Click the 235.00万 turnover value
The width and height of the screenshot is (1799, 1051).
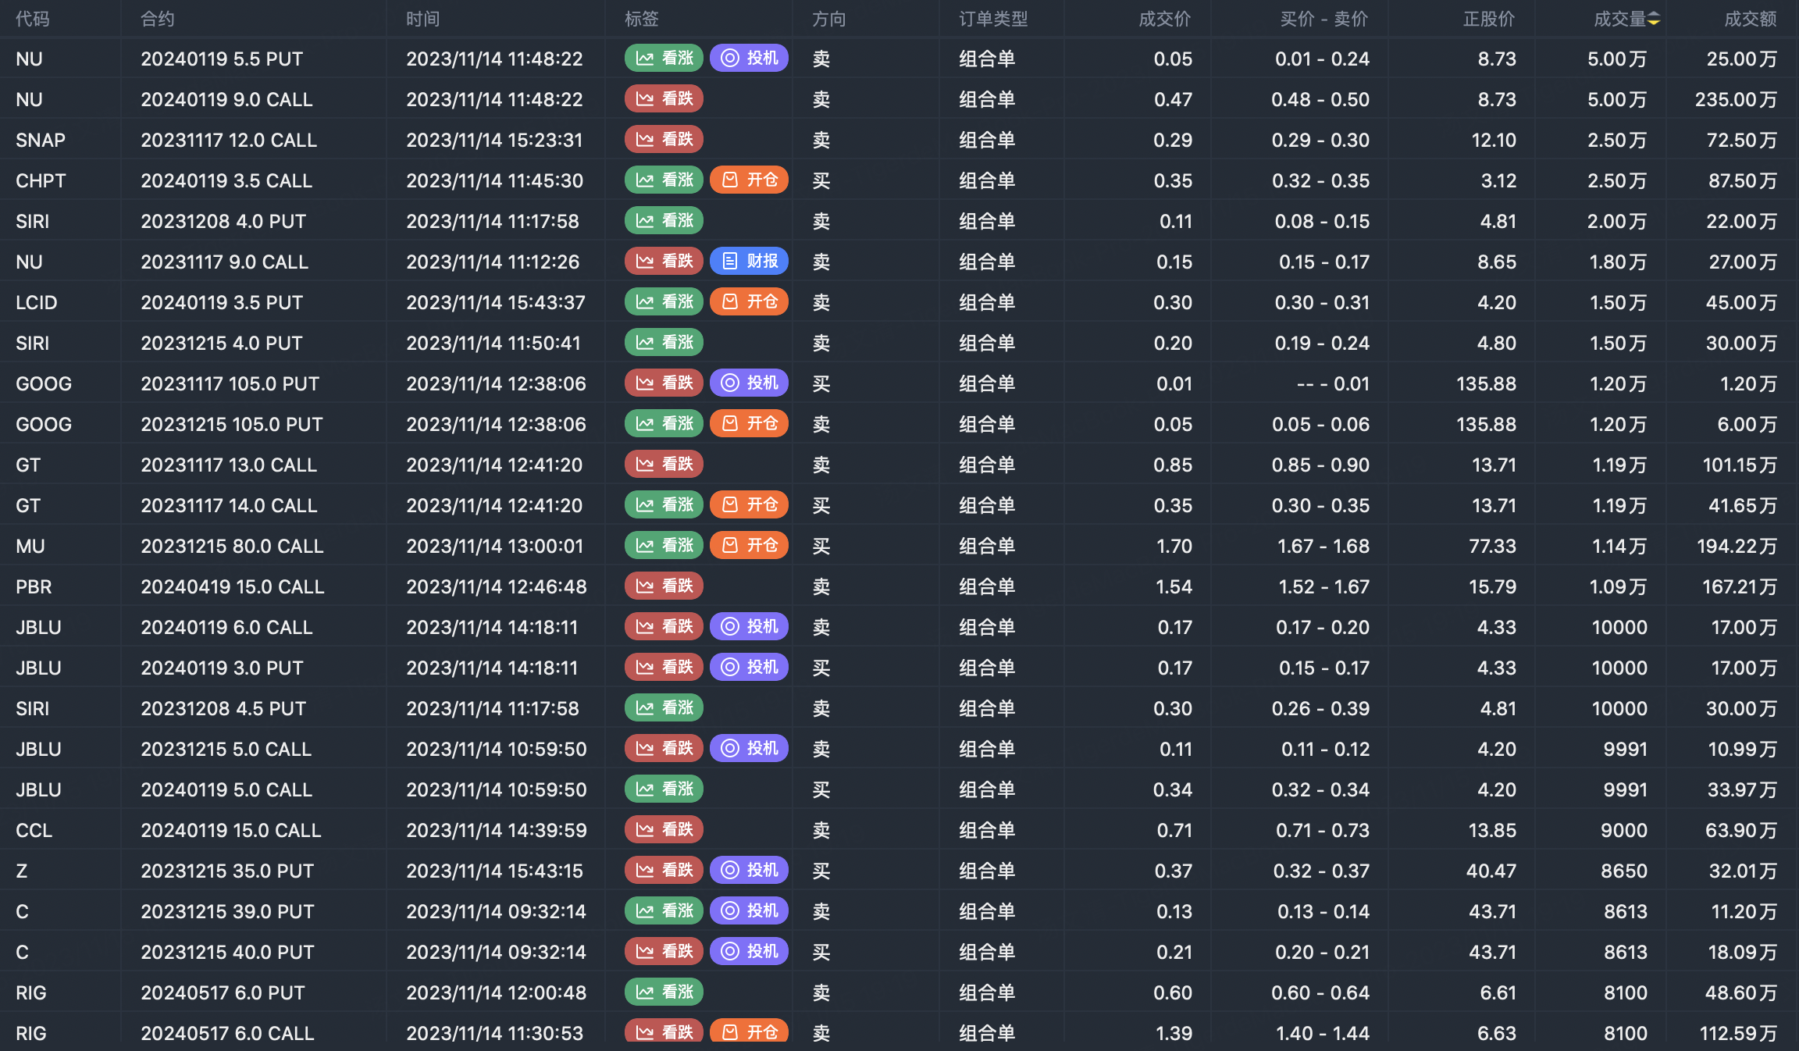pos(1736,99)
